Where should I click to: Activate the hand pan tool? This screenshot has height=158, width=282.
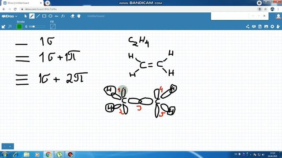78,16
